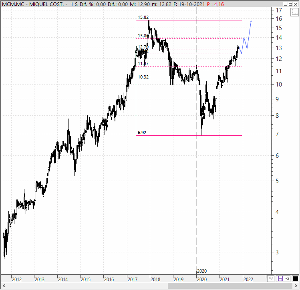Click the 17 price axis label
The width and height of the screenshot is (300, 290).
pos(279,10)
